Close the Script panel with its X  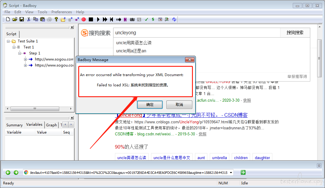point(72,27)
